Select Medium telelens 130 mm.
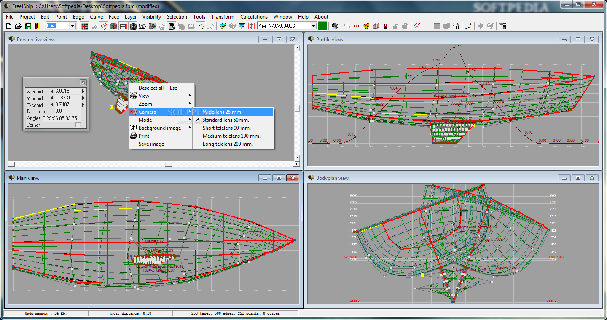 click(233, 136)
